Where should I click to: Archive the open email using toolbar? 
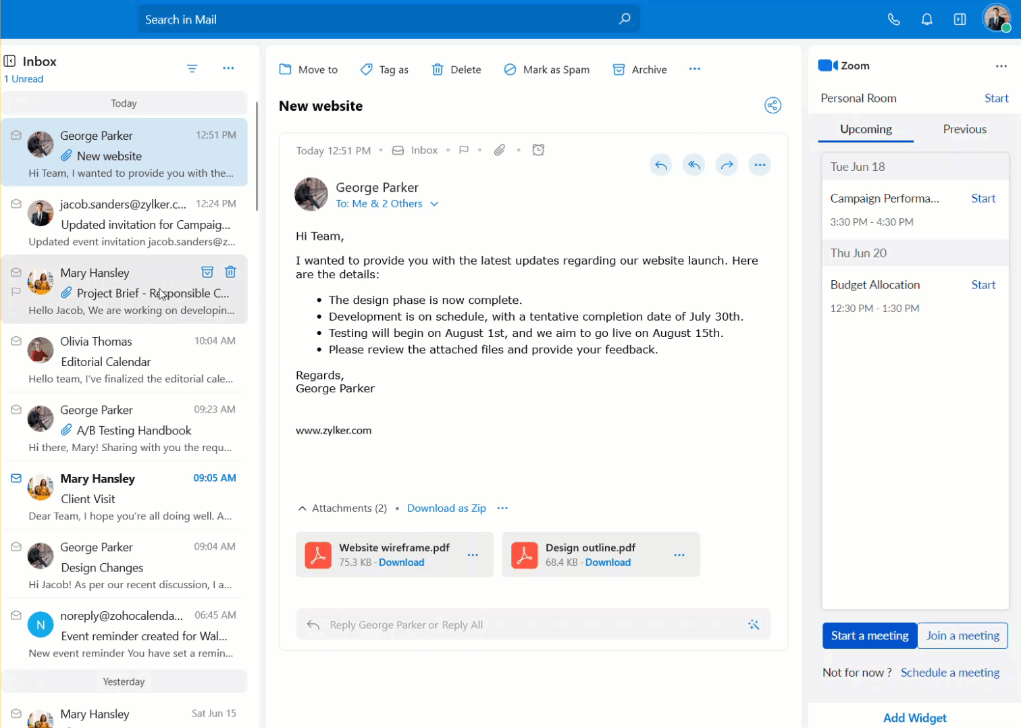point(639,70)
